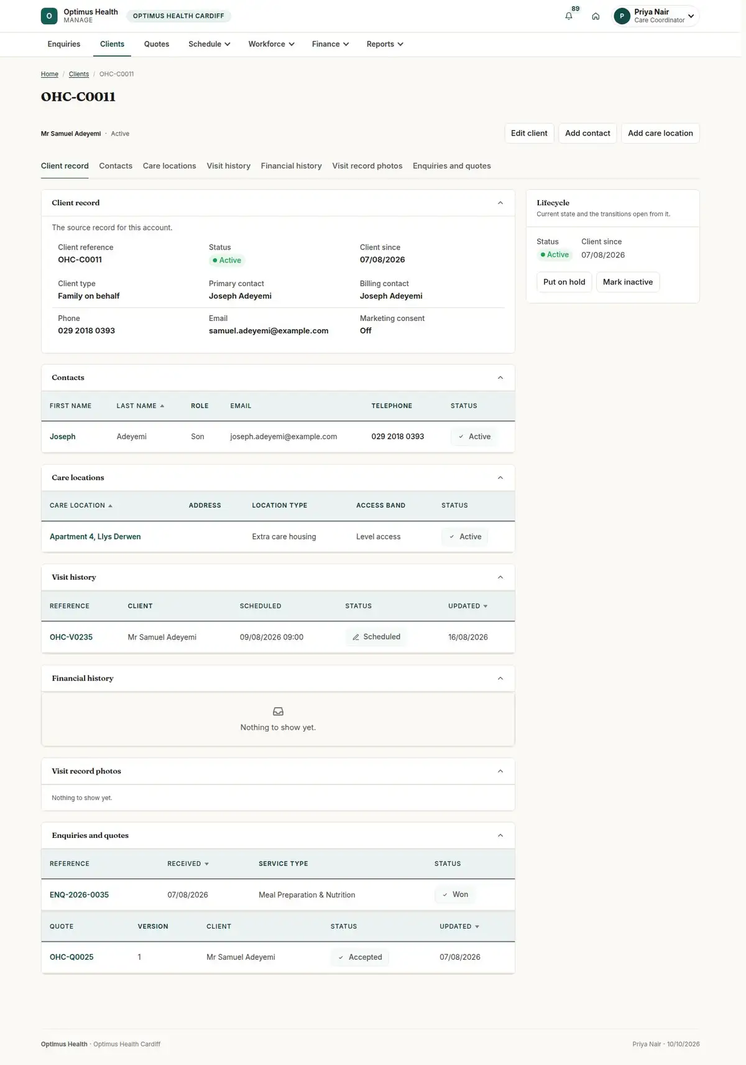
Task: Sort enquiries by Received column
Action: 188,863
